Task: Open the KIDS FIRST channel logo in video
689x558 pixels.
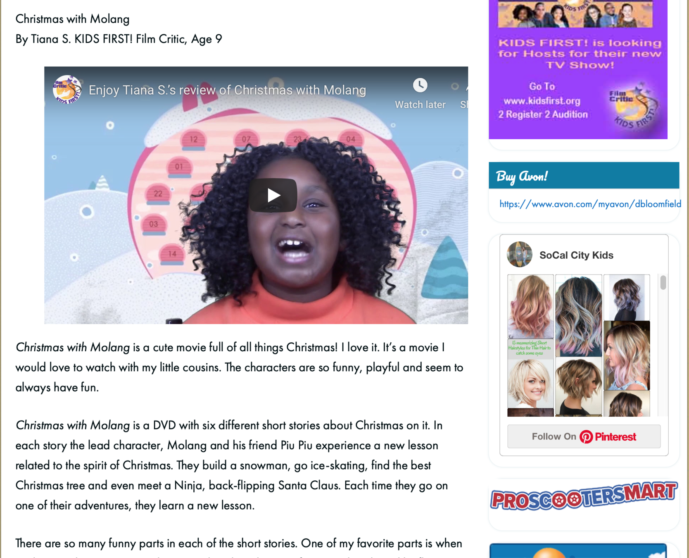Action: (67, 89)
